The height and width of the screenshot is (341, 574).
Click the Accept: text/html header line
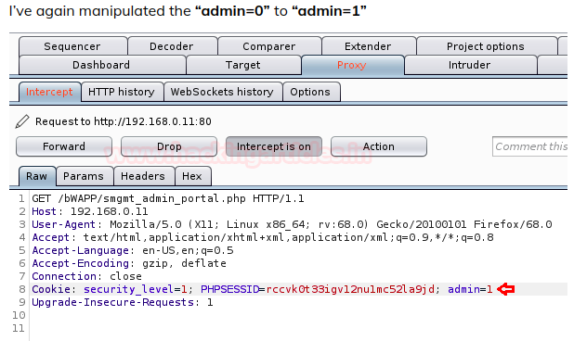pyautogui.click(x=263, y=237)
